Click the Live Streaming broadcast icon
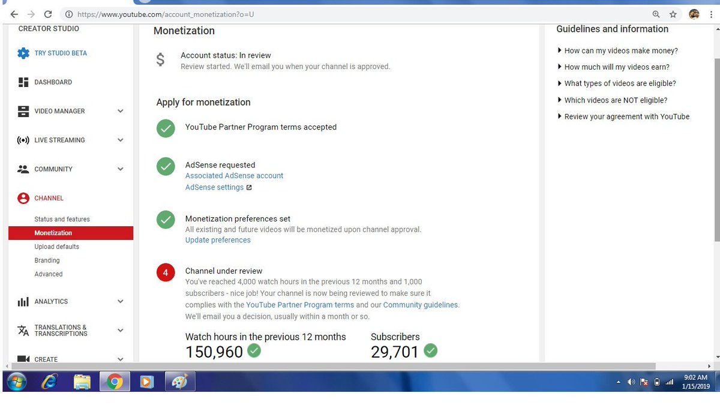Viewport: 720px width, 405px height. click(23, 140)
